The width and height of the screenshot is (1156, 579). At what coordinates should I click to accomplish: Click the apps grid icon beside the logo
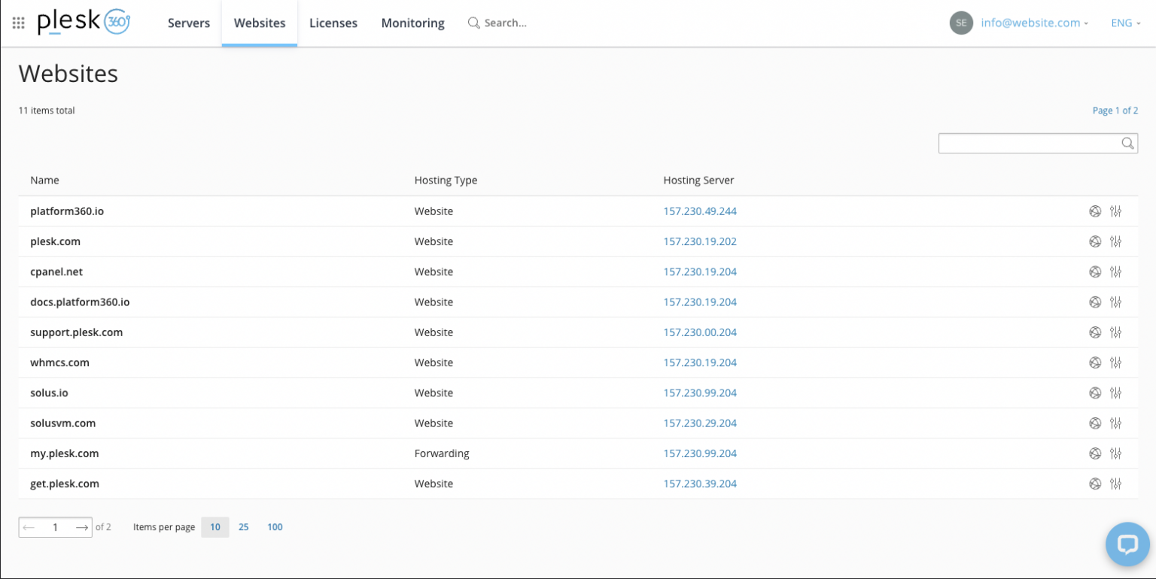click(19, 23)
